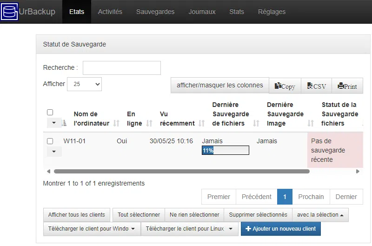
Task: Go to Premier page
Action: (x=219, y=197)
